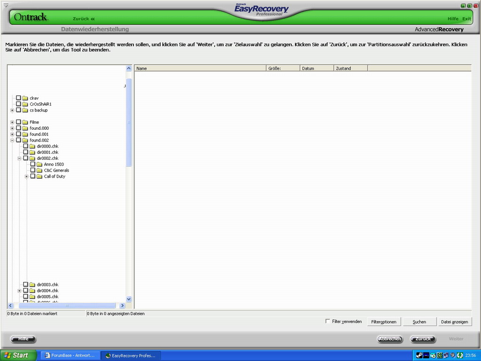
Task: Click the dir0005.chk folder icon
Action: 32,297
